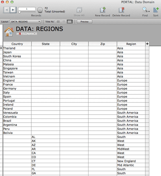Click the MidWest region cell
161x176 pixels.
[131, 149]
